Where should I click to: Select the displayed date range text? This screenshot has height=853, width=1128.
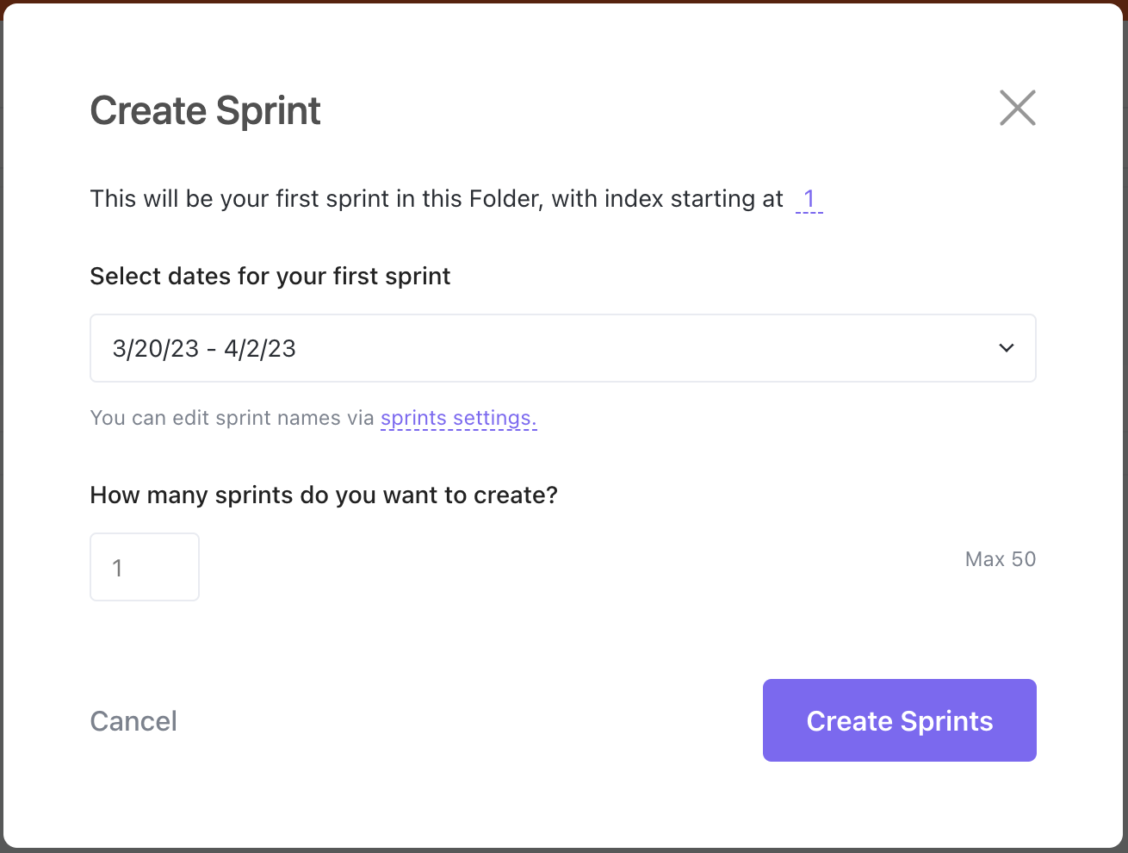(203, 348)
